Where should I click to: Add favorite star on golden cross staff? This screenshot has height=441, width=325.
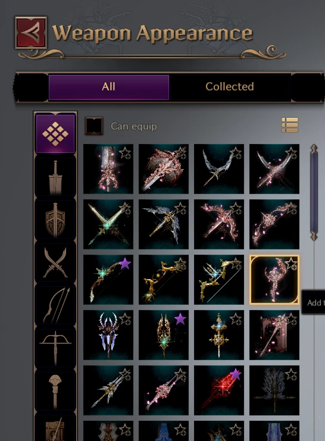[x=236, y=320]
